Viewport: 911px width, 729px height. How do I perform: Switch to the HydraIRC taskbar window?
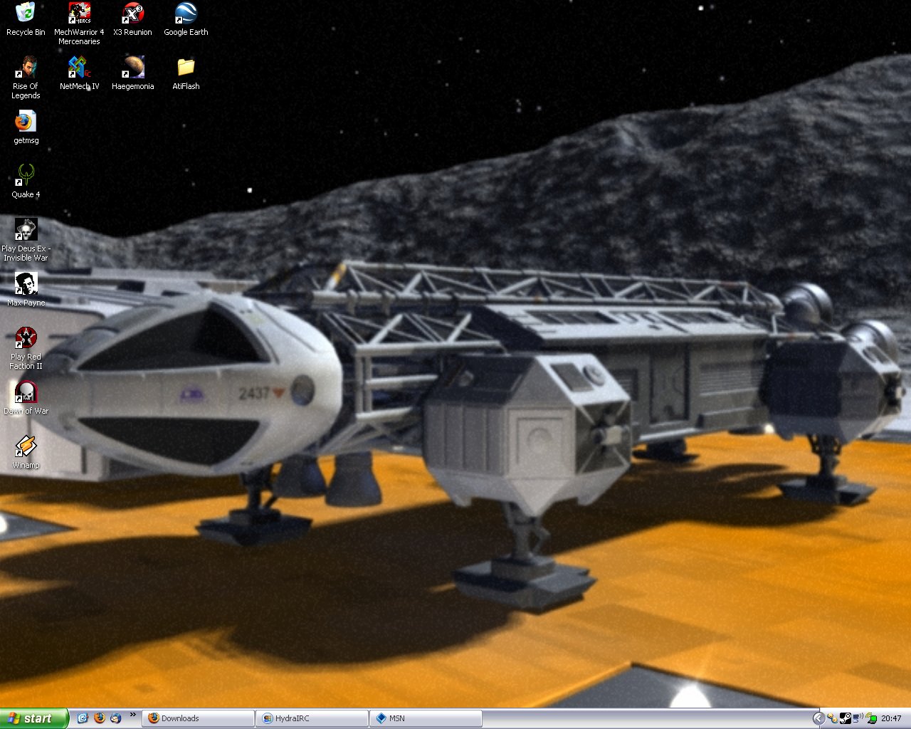(x=312, y=718)
